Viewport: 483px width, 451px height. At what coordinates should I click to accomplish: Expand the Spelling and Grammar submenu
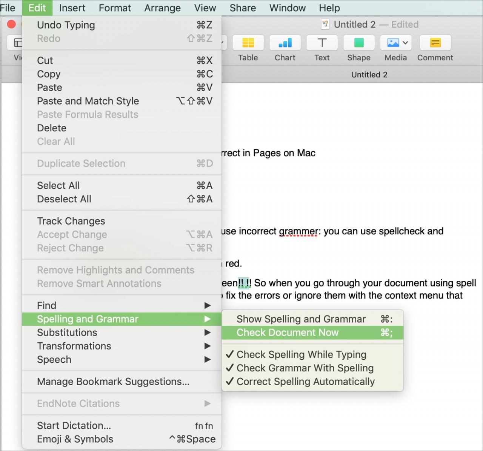tap(122, 319)
